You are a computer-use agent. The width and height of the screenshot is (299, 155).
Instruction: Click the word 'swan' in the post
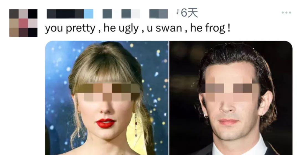tap(169, 28)
